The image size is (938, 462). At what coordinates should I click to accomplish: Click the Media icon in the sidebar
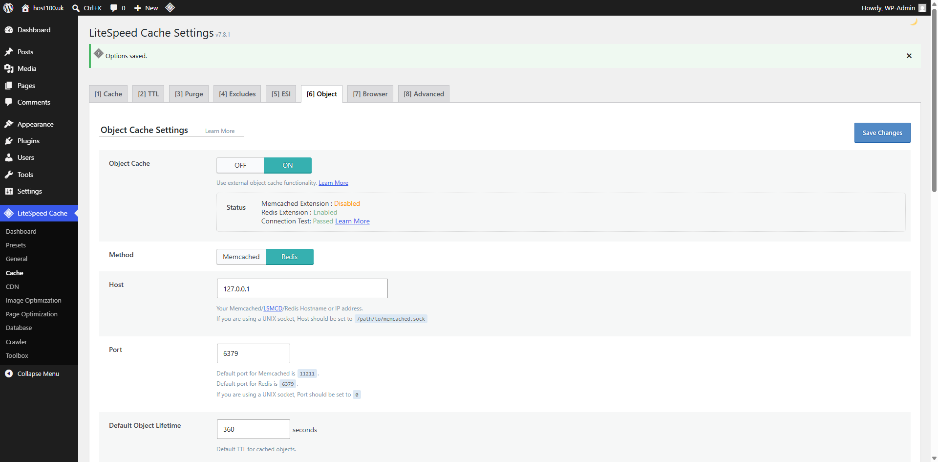tap(9, 68)
